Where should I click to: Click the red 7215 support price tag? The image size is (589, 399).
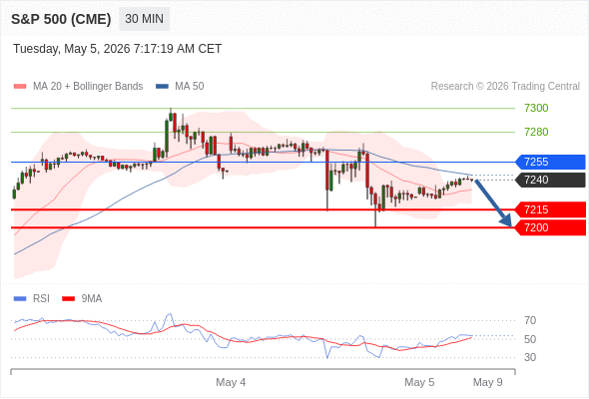[x=550, y=209]
